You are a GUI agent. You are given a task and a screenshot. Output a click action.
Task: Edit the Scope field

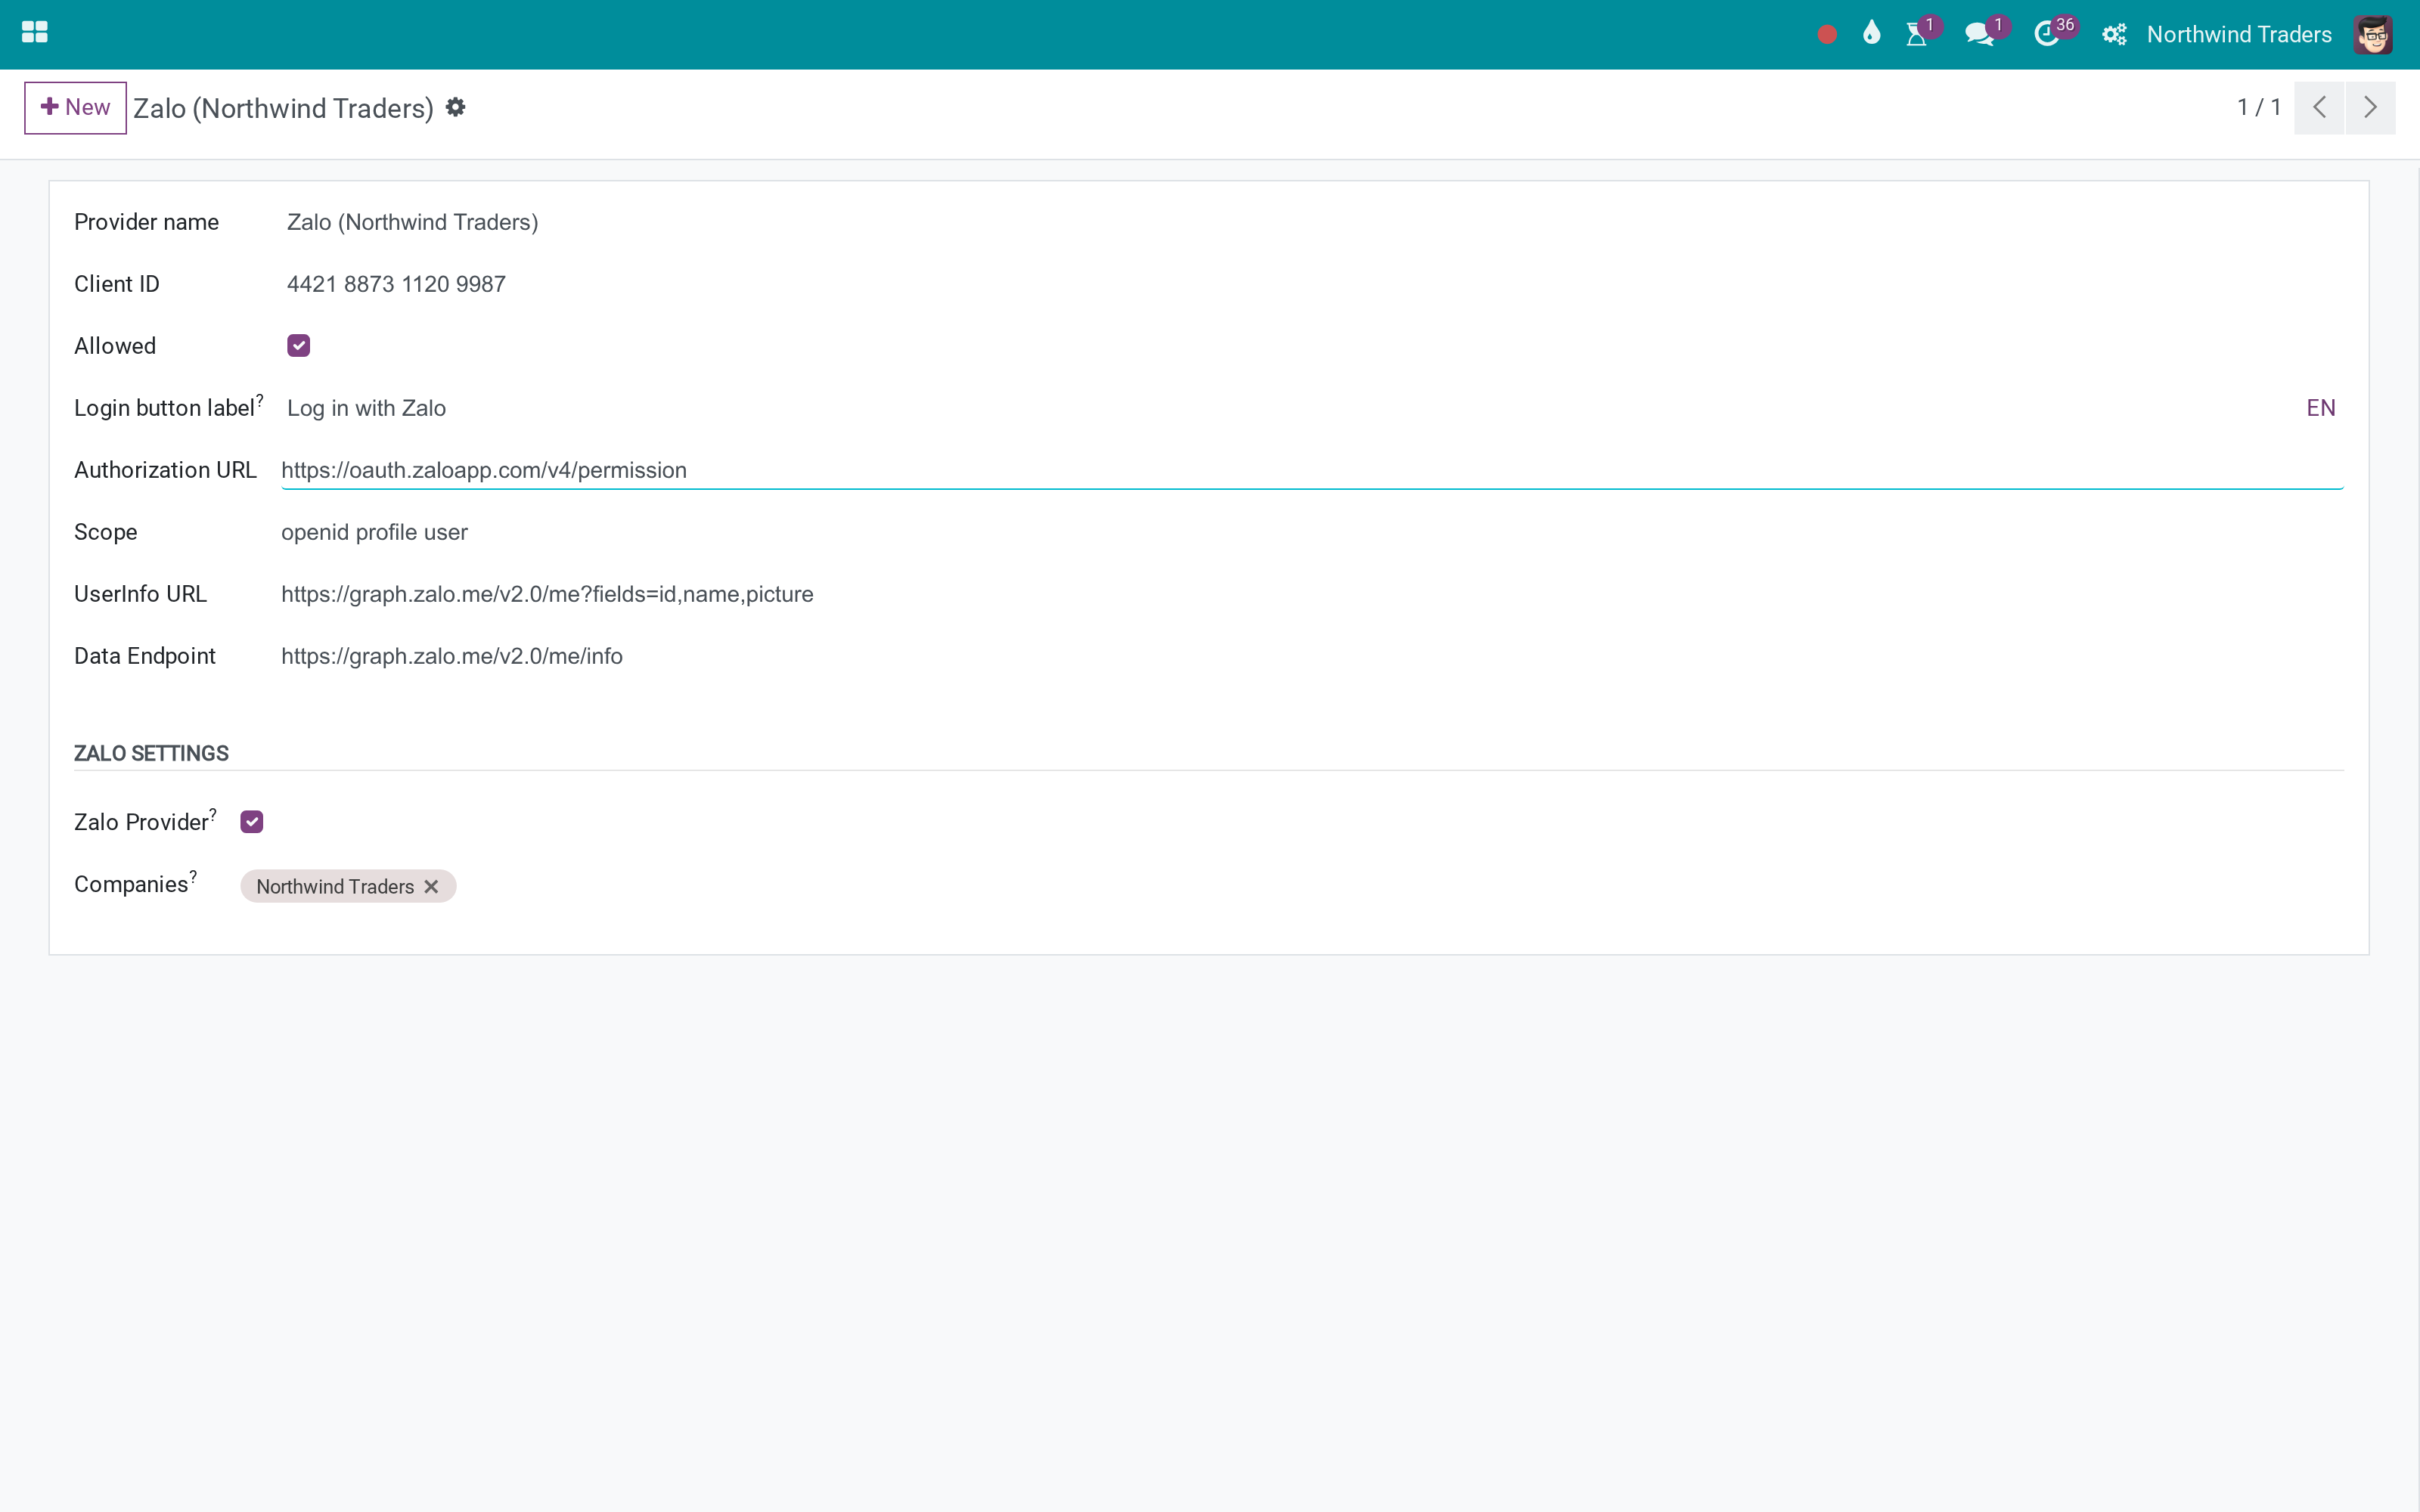click(1312, 532)
